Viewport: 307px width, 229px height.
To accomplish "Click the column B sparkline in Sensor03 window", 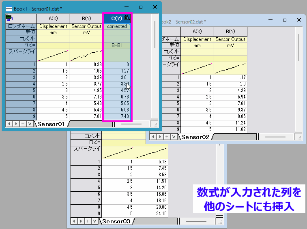I will point(151,153).
